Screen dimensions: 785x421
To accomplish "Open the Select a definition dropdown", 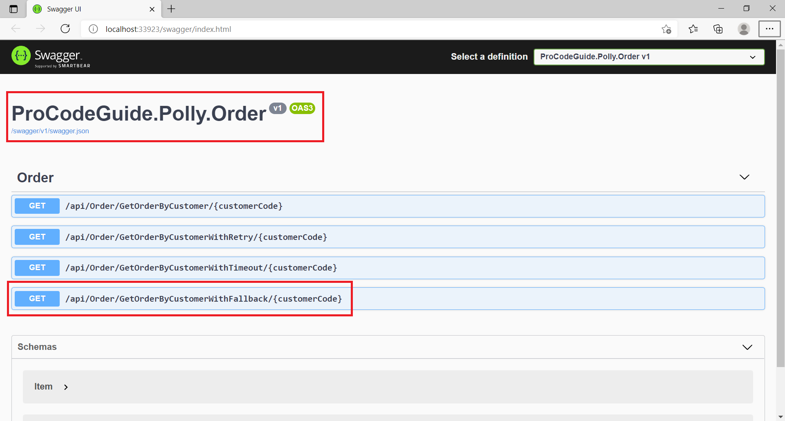I will pos(649,57).
